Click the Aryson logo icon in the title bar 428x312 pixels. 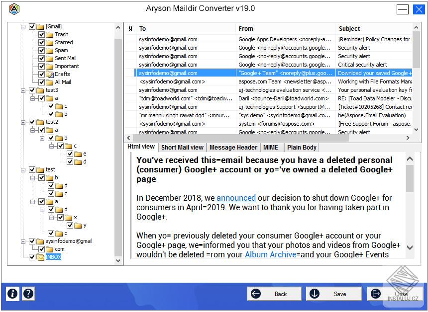pyautogui.click(x=14, y=9)
